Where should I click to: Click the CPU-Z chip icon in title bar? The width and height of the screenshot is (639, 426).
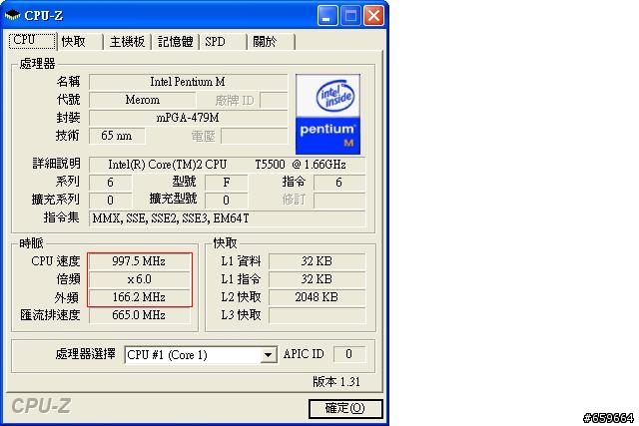[12, 16]
